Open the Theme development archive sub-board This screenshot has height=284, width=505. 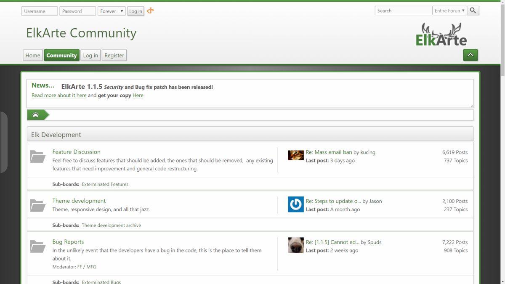[112, 226]
